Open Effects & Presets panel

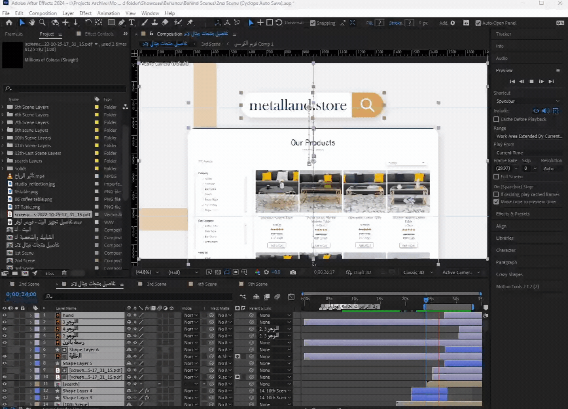513,214
